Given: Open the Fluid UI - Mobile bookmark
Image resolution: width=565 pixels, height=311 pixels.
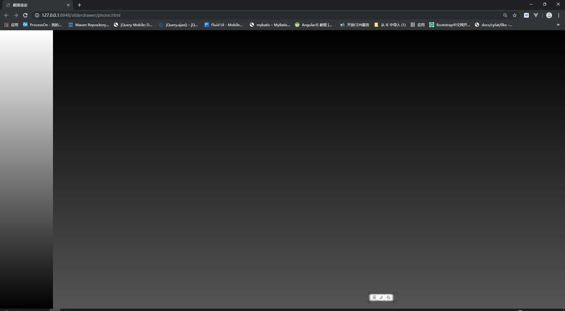Looking at the screenshot, I should tap(224, 25).
